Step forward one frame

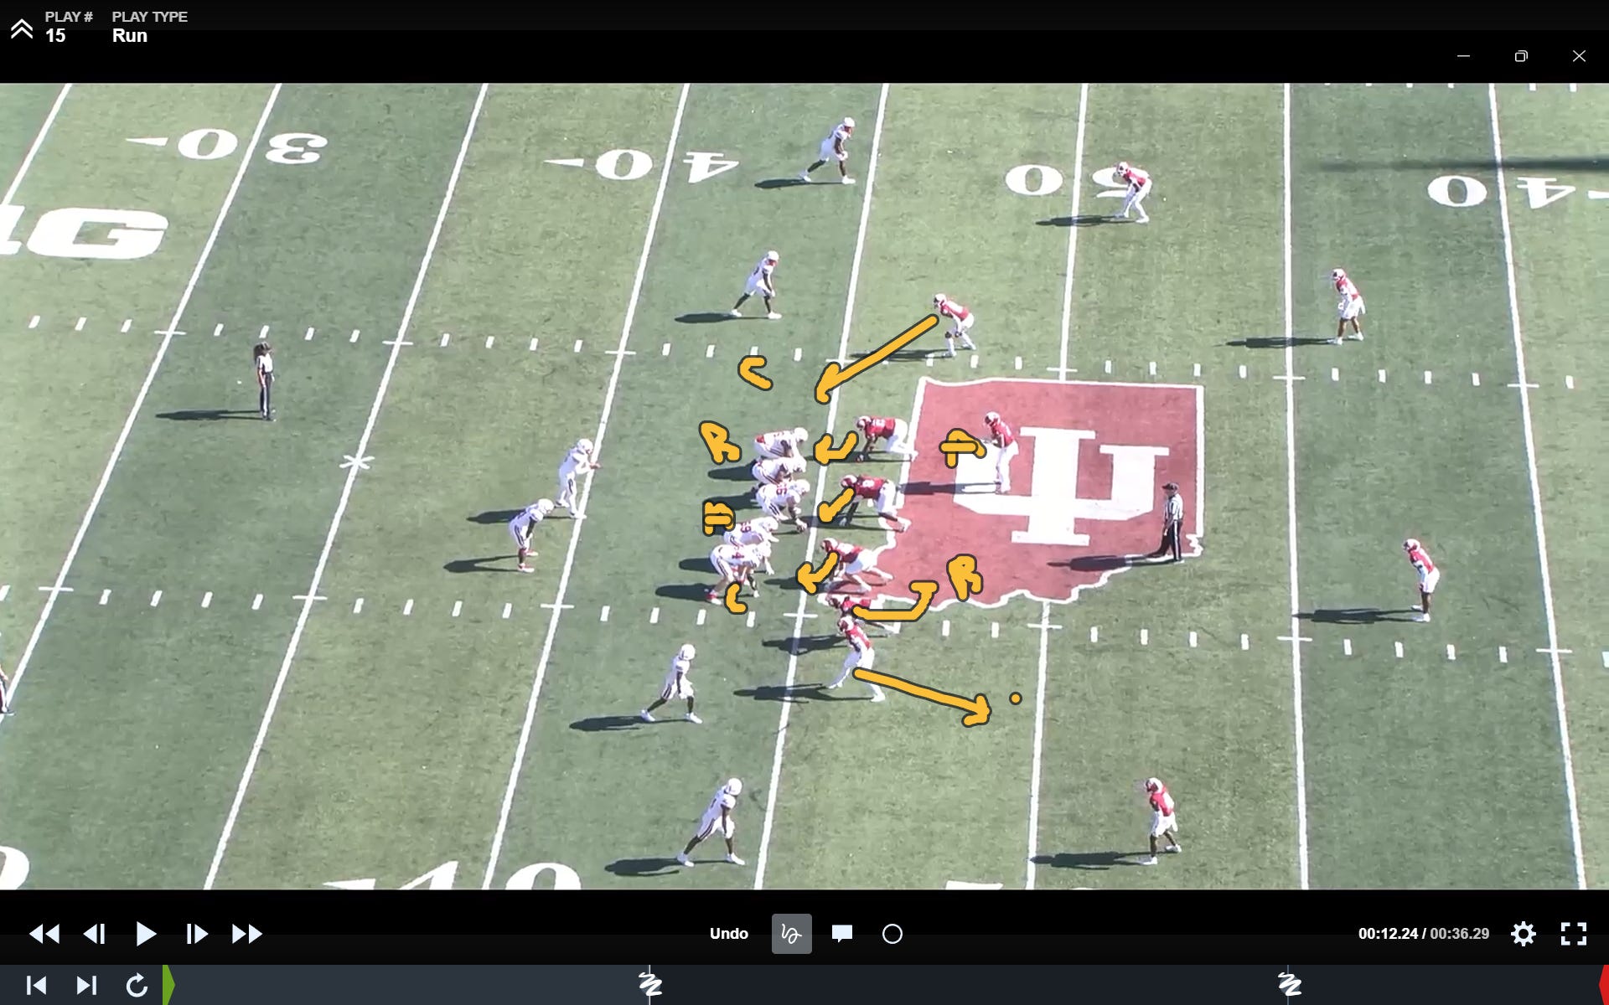tap(197, 934)
